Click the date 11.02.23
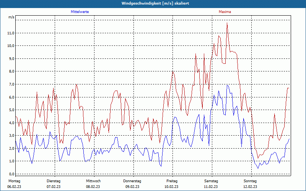 click(211, 187)
